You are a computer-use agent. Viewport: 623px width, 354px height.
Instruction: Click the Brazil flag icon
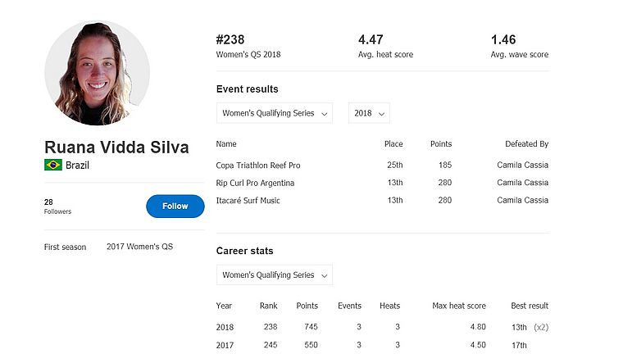point(53,165)
